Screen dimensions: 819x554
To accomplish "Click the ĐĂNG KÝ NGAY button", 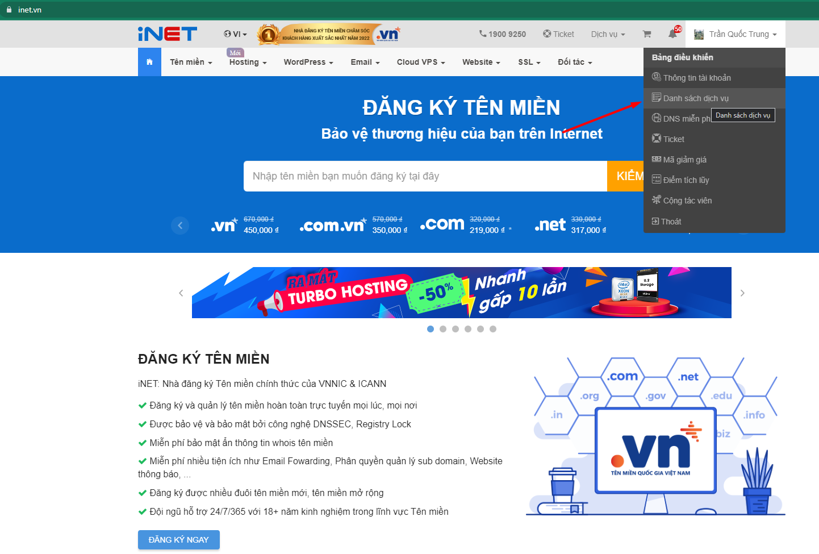I will click(x=178, y=540).
